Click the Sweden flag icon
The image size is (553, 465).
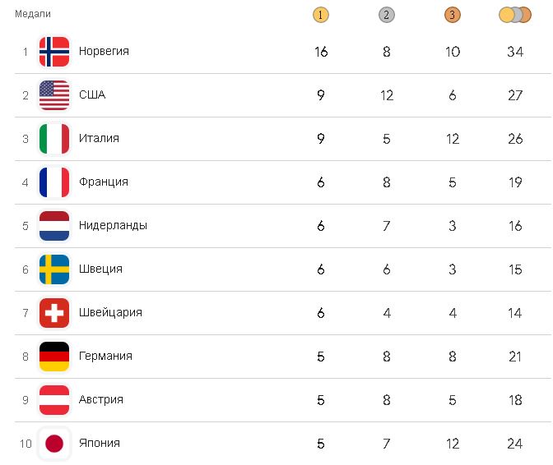click(54, 269)
